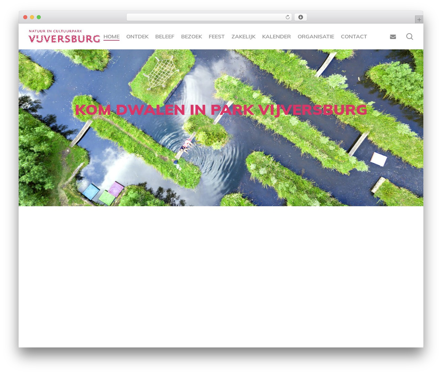Reload the page with the refresh icon

[x=288, y=17]
